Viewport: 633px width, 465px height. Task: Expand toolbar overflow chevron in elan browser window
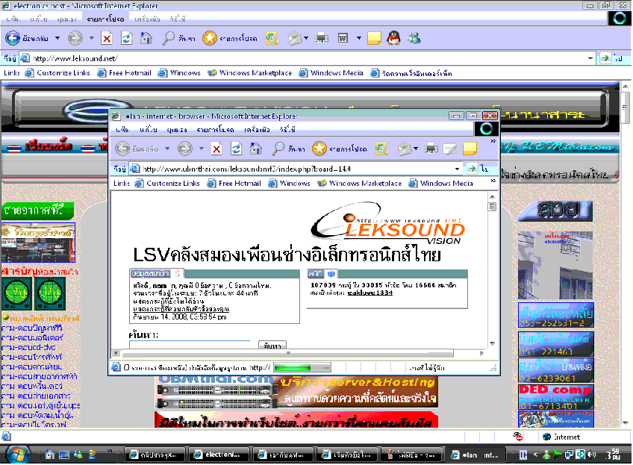(493, 141)
